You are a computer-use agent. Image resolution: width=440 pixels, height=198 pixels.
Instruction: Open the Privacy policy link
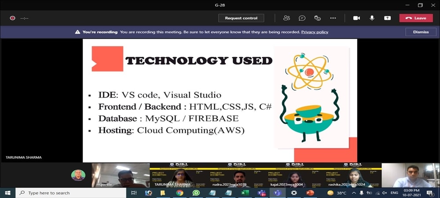tap(315, 32)
